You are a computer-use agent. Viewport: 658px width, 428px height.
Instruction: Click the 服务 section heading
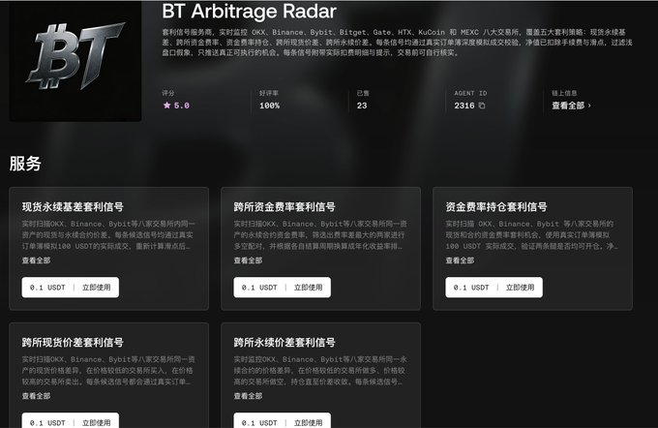pos(25,164)
